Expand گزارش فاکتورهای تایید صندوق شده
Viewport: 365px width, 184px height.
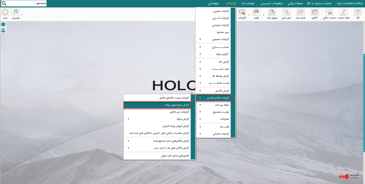(157, 141)
